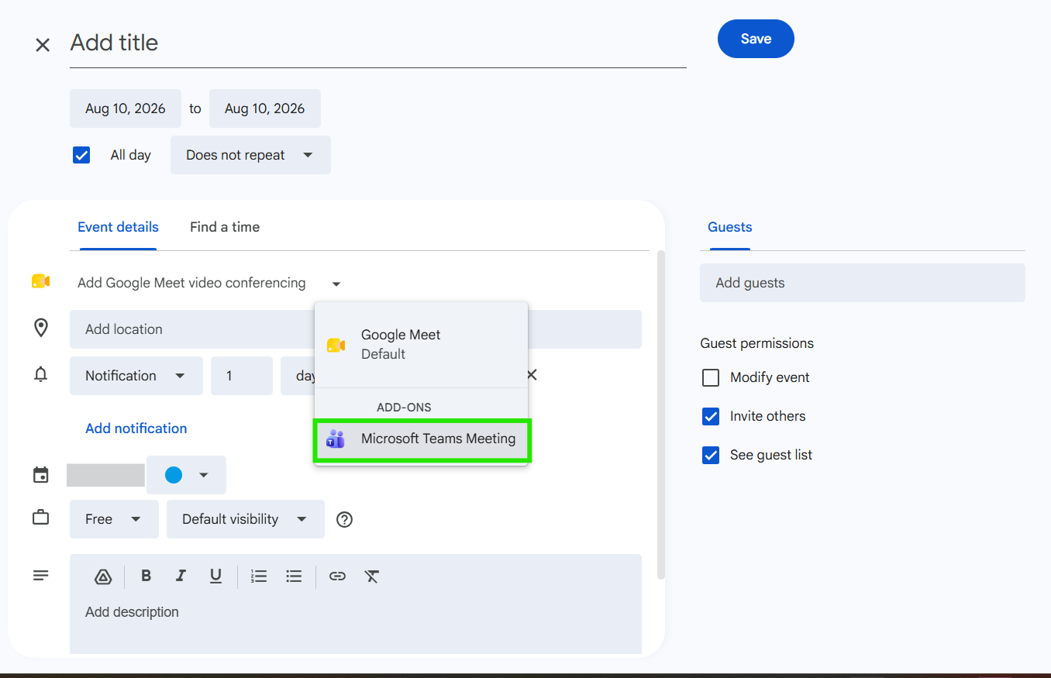Click the blue event color swatch
The height and width of the screenshot is (678, 1051).
pos(174,475)
